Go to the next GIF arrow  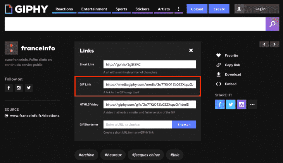(275, 44)
